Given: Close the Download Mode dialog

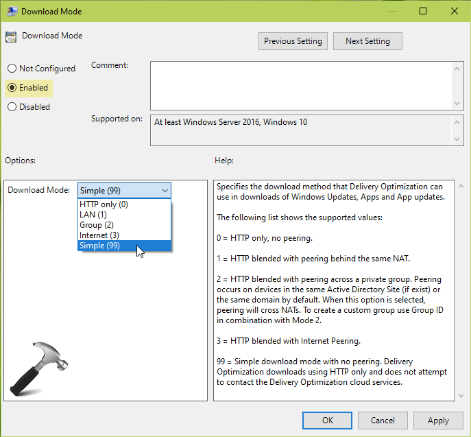Looking at the screenshot, I should [454, 12].
